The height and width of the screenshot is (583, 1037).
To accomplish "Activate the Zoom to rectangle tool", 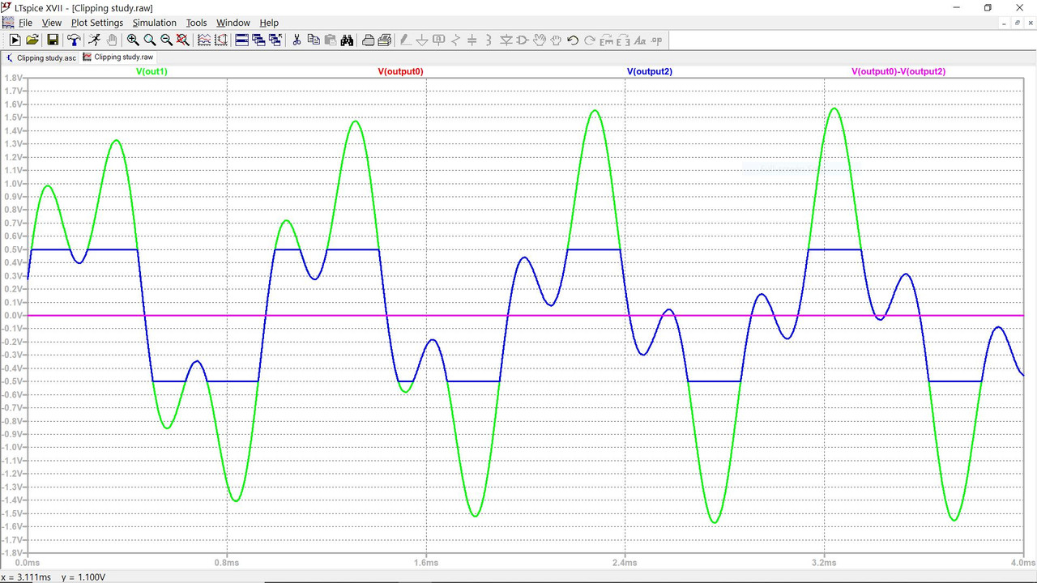I will [132, 40].
